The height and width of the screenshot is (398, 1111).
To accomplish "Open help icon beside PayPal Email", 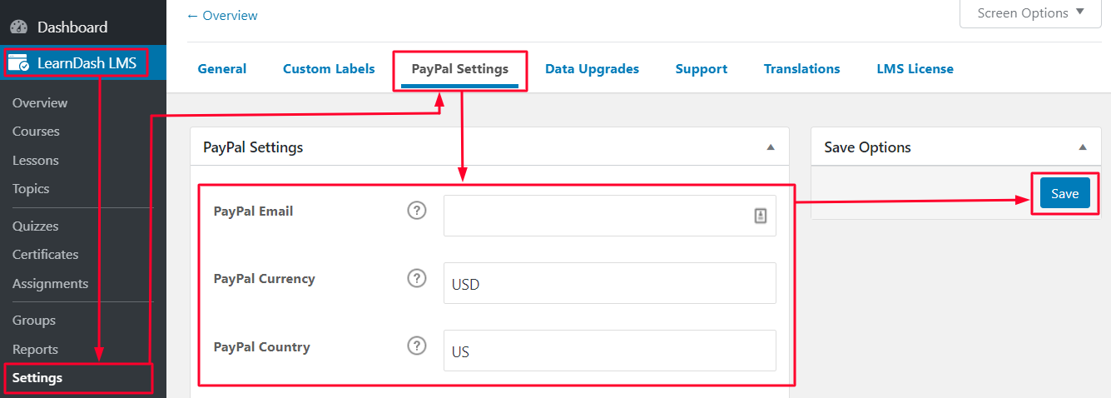I will (x=417, y=211).
